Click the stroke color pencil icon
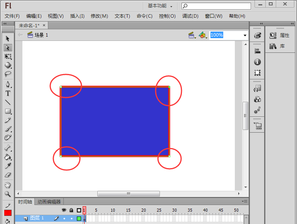297x224 pixels. click(x=8, y=205)
